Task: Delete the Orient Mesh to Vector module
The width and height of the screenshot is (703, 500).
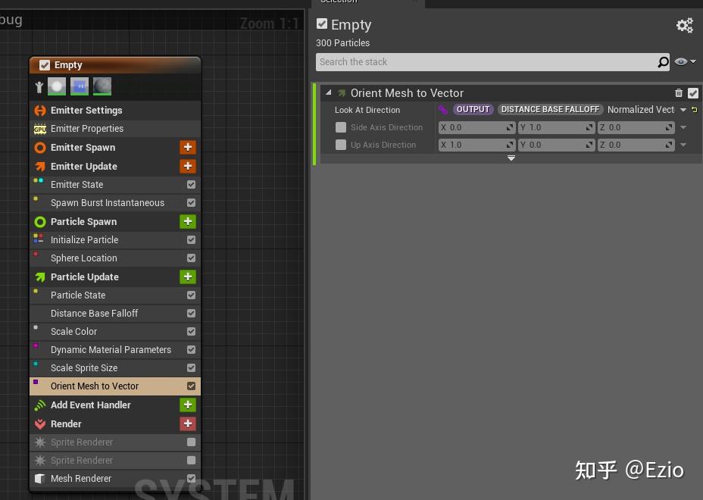Action: tap(678, 92)
